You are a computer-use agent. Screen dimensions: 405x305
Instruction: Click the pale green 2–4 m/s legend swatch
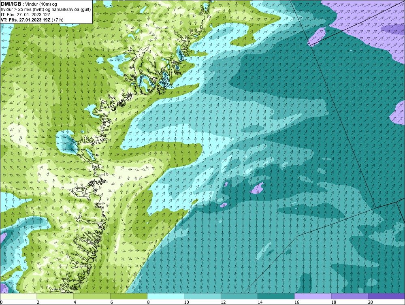55,296
